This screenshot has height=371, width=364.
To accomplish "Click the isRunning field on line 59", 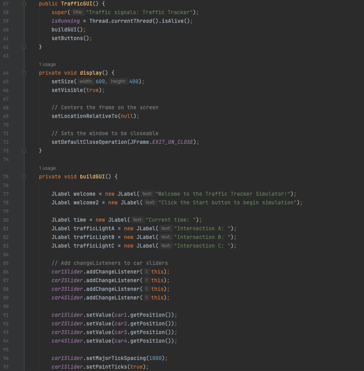I will point(66,21).
